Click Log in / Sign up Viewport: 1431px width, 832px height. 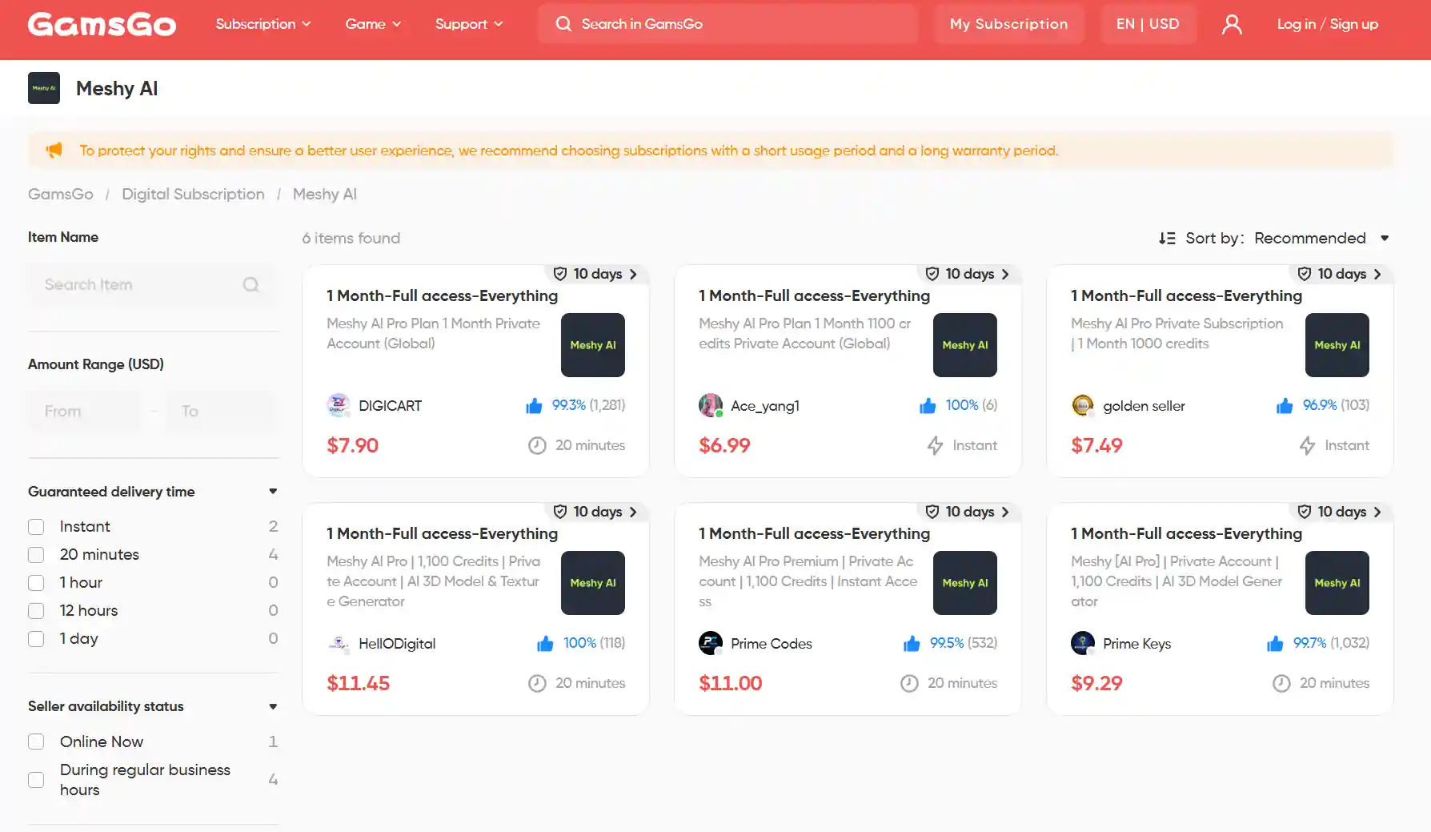click(1327, 24)
